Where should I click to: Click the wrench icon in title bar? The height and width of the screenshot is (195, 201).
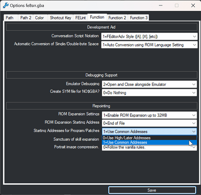[x=5, y=5]
